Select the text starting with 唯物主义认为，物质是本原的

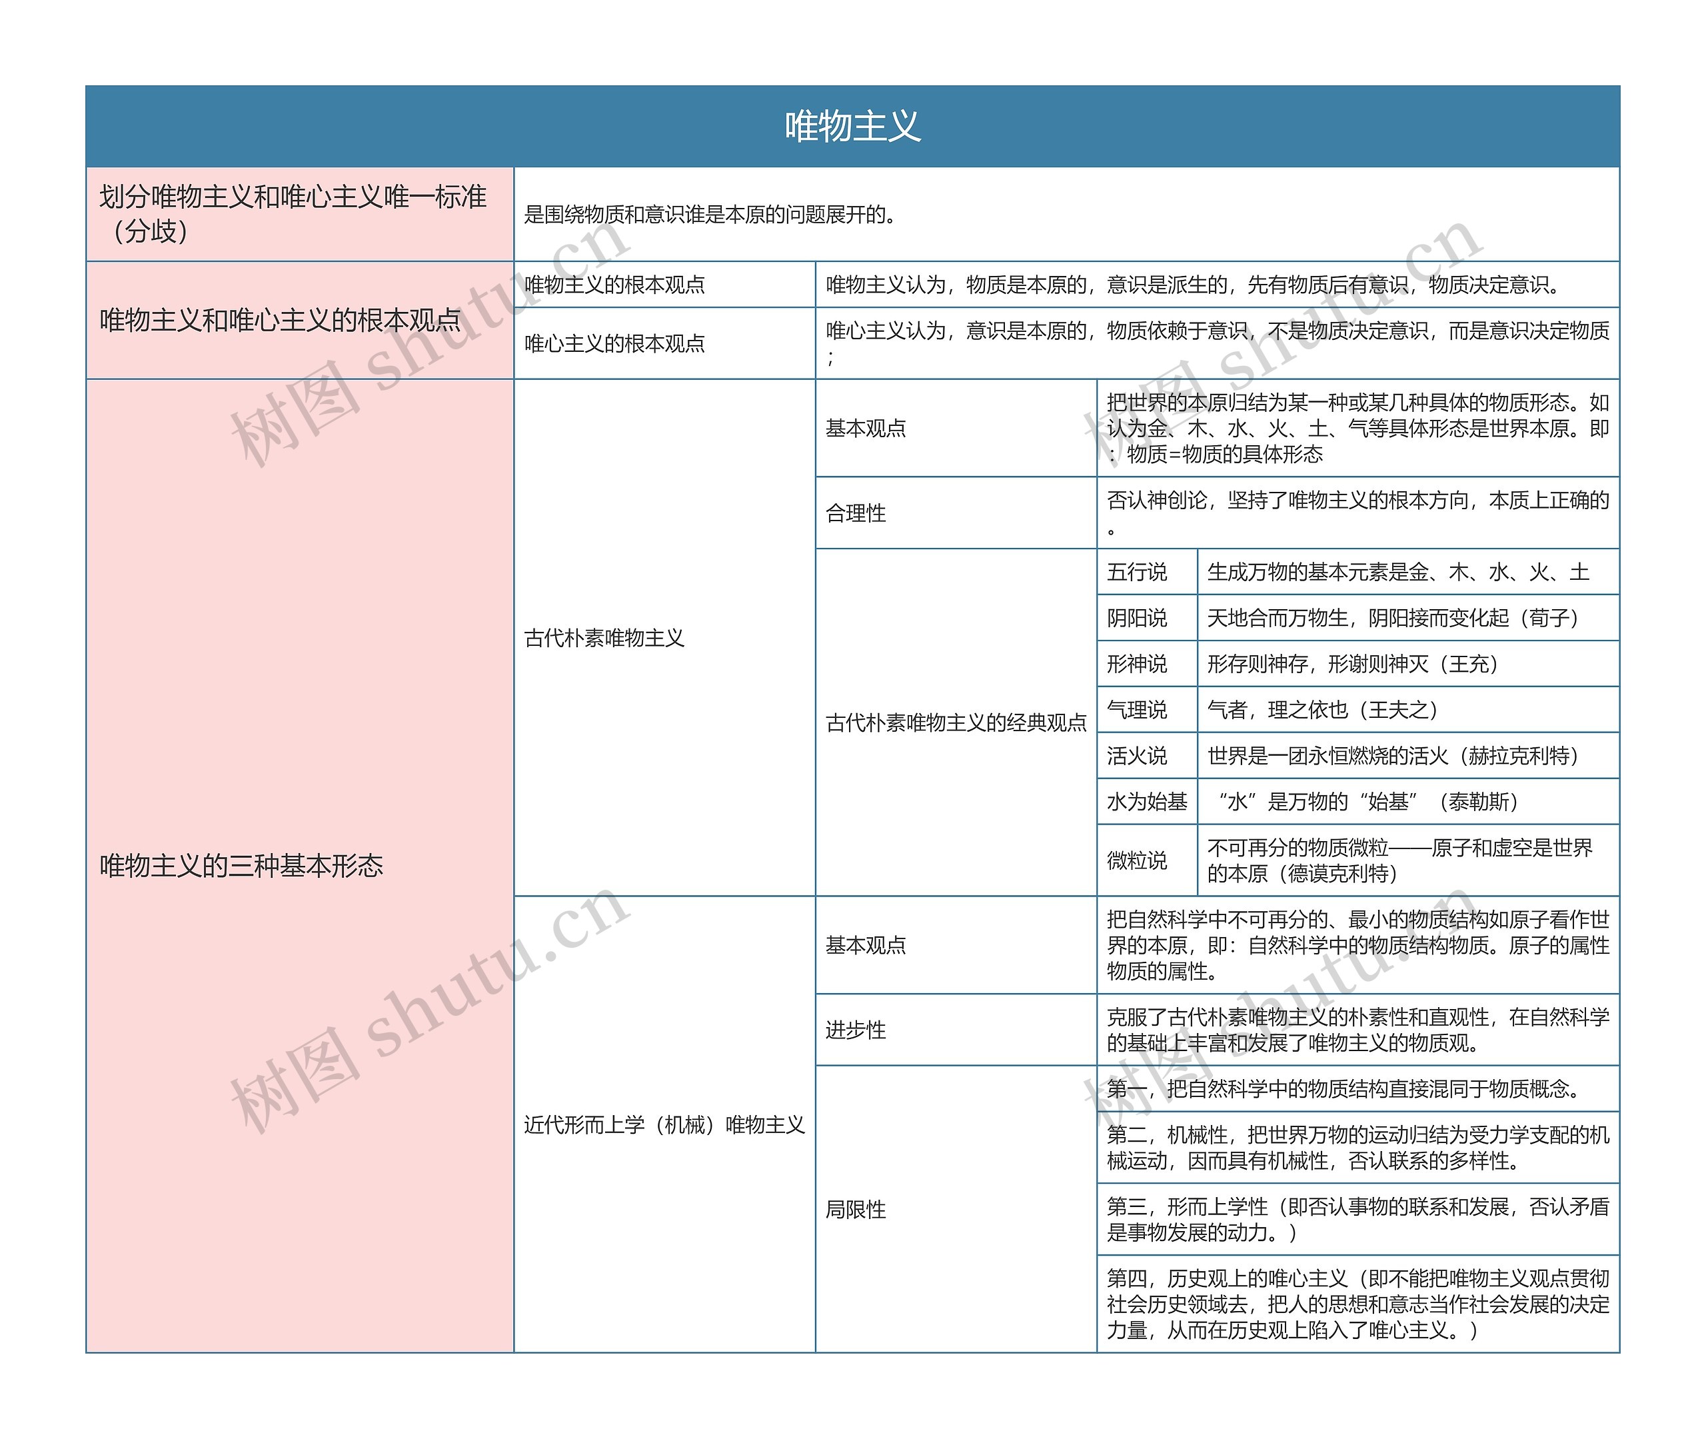[1193, 284]
